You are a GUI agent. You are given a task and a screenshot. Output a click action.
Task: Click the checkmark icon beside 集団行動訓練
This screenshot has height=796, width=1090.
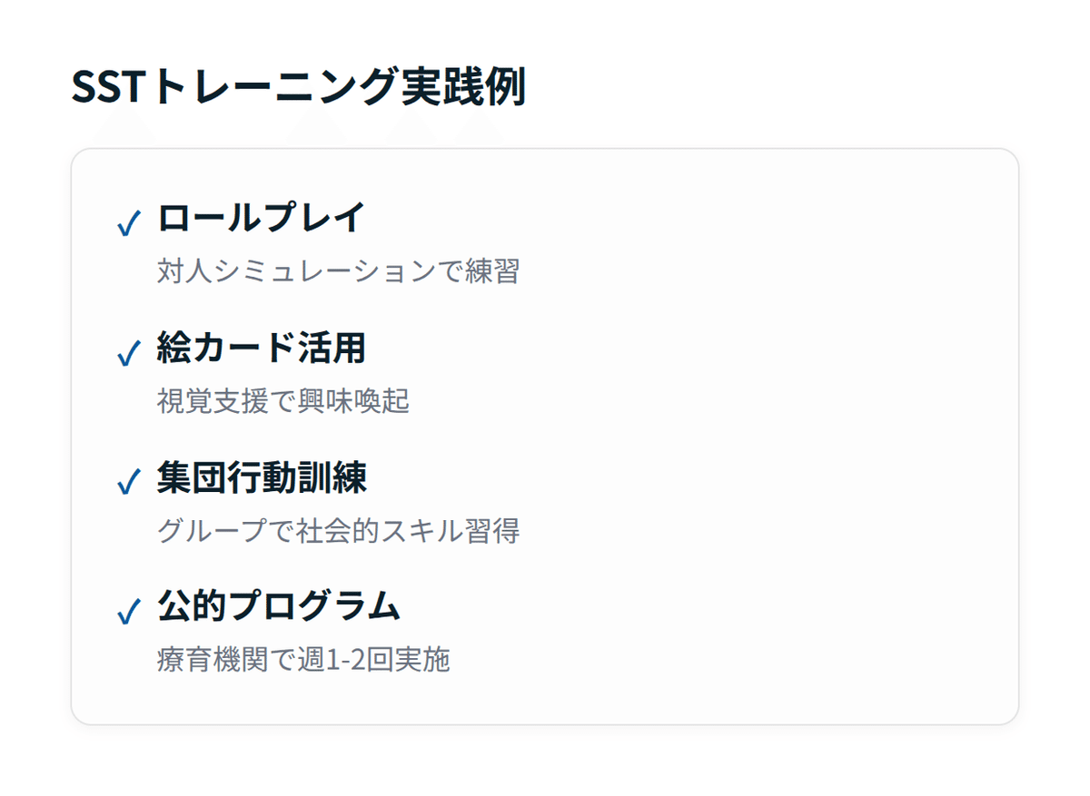point(130,482)
